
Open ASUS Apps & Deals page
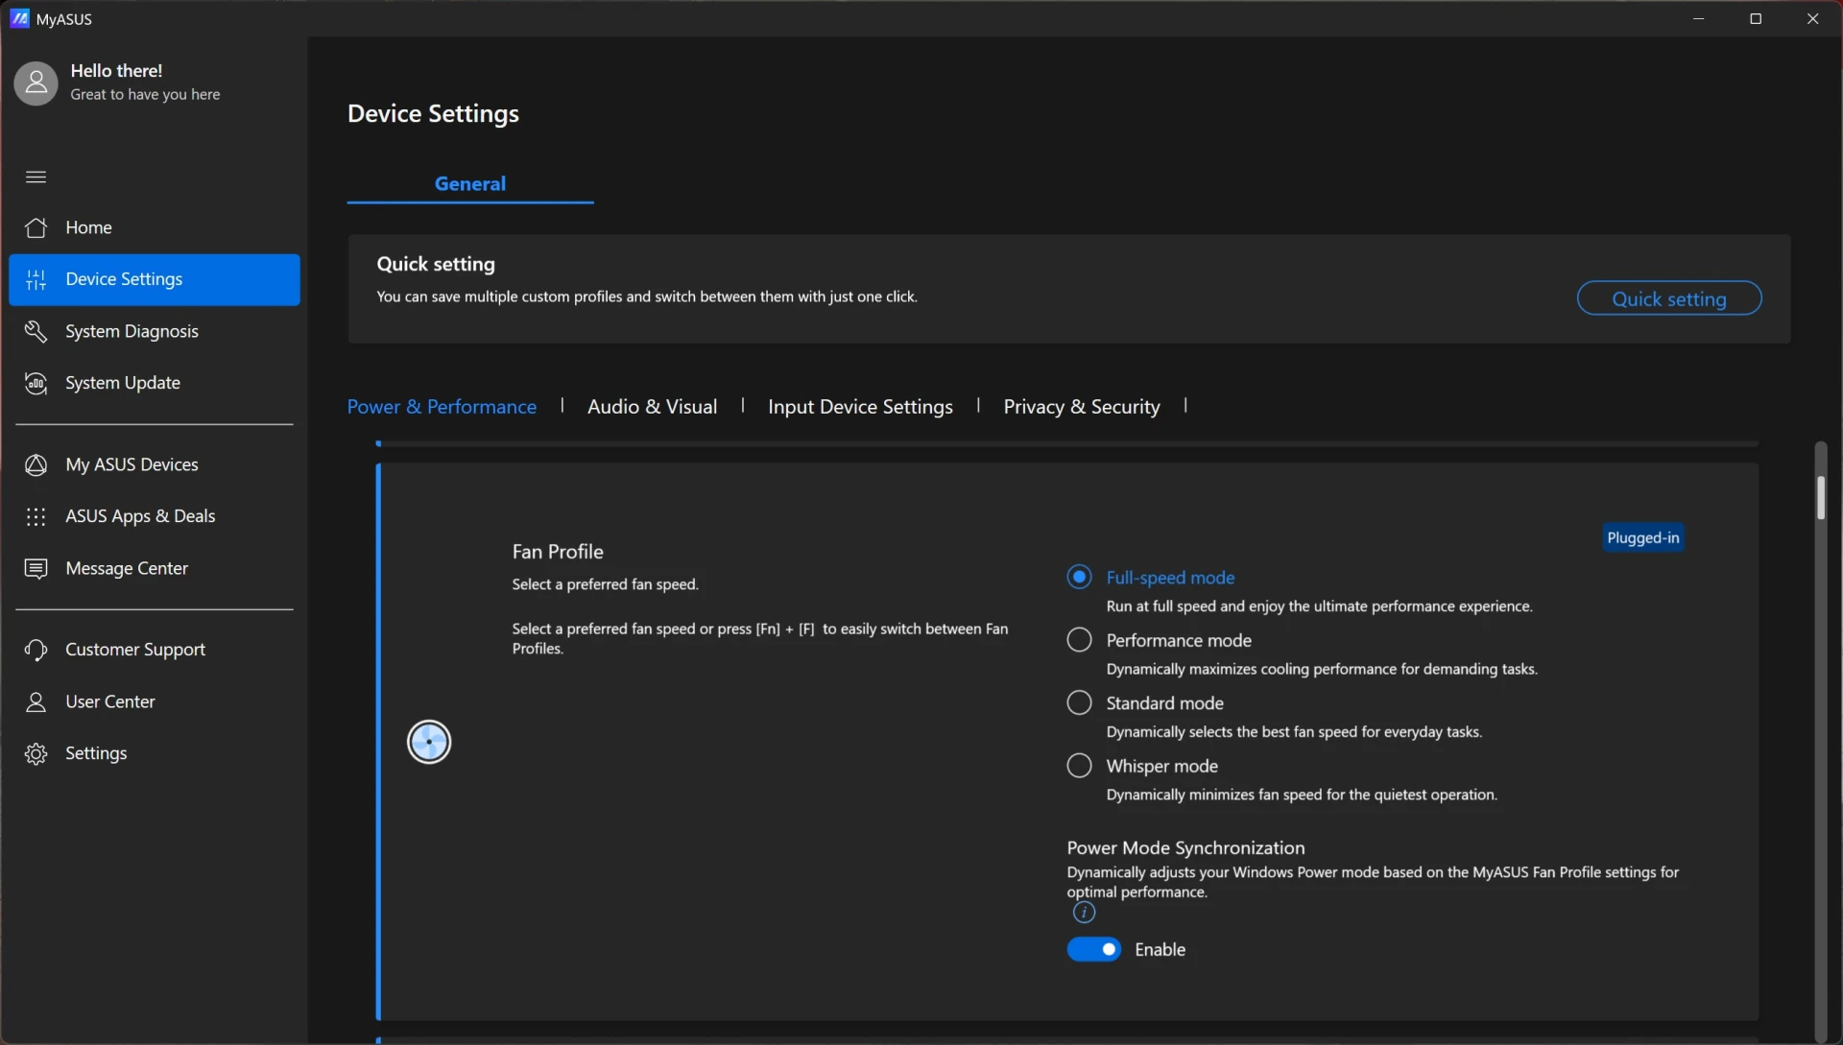[x=154, y=516]
